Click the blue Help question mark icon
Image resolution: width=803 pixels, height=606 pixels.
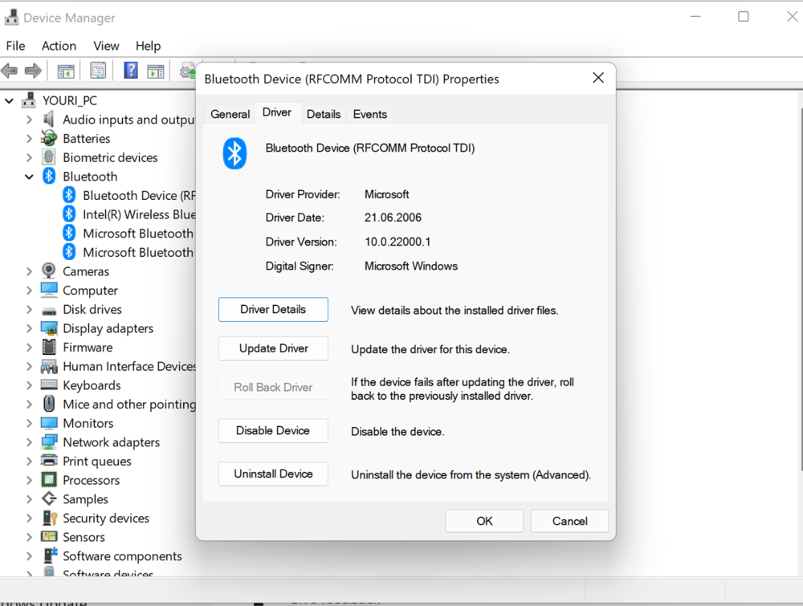pos(130,71)
